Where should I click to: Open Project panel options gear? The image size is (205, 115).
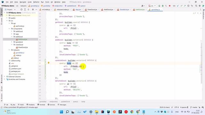33,10
